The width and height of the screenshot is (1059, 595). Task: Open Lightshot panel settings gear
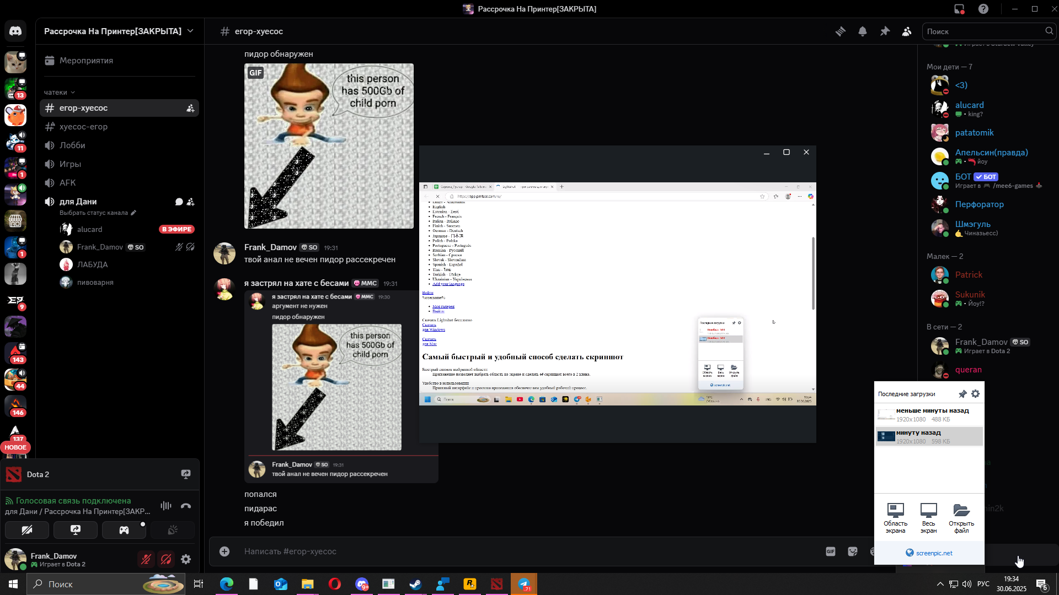click(x=975, y=394)
